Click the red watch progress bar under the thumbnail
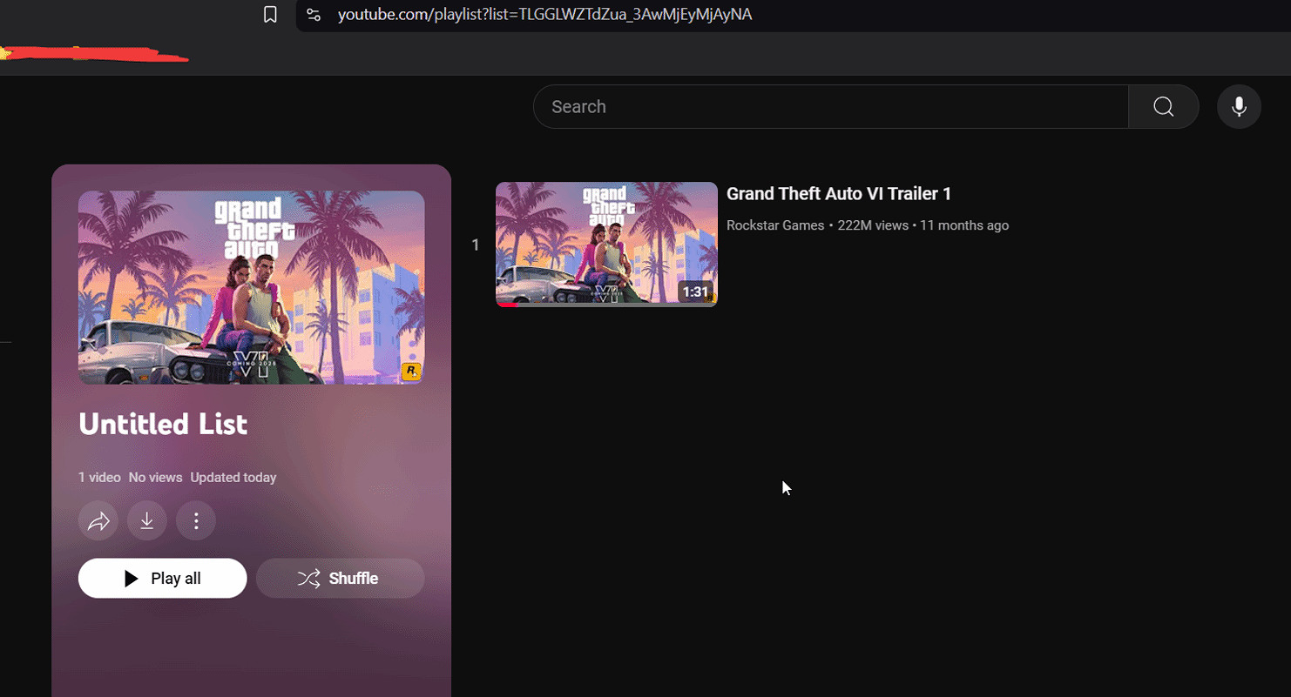The image size is (1291, 697). coord(508,305)
